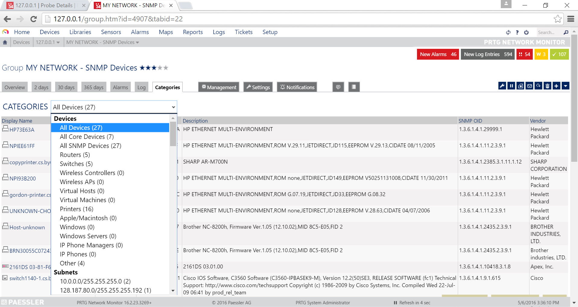Open the Tickets menu
Image resolution: width=578 pixels, height=307 pixels.
click(244, 32)
